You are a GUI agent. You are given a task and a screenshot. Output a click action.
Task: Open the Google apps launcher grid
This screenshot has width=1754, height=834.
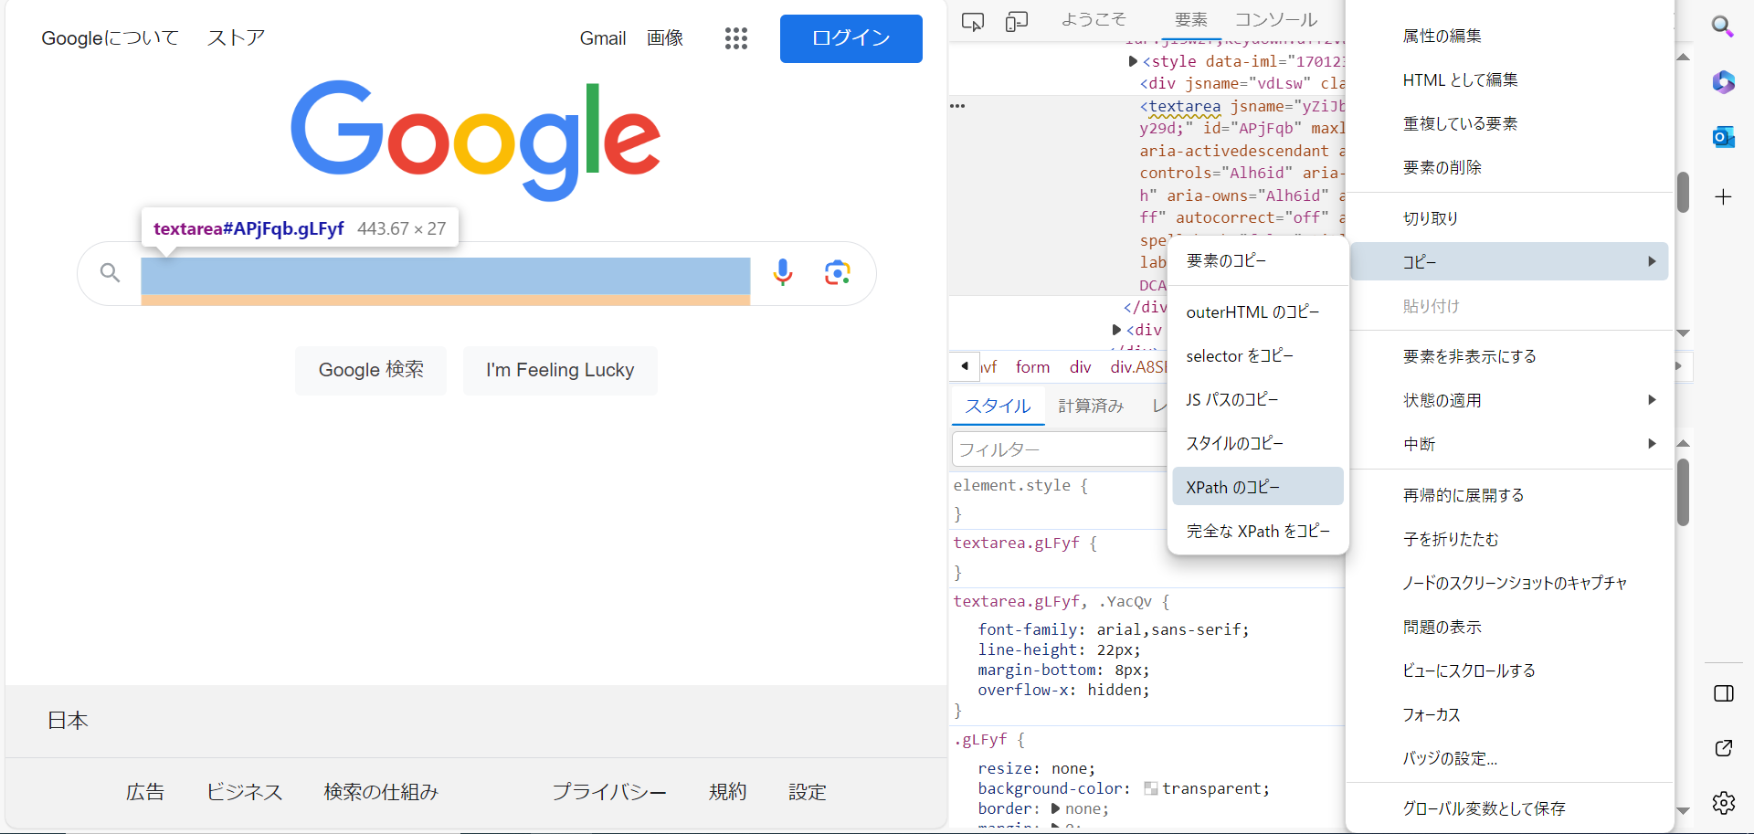(x=735, y=38)
